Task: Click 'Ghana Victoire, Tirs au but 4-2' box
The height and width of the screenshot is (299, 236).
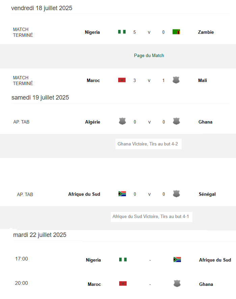Action: [x=148, y=144]
